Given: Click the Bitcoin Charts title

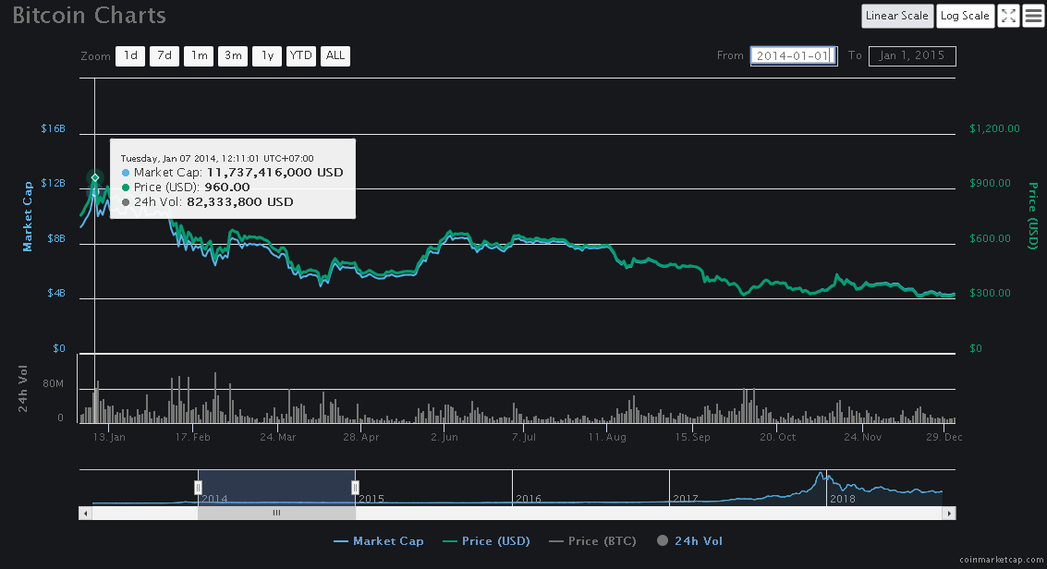Looking at the screenshot, I should 89,16.
